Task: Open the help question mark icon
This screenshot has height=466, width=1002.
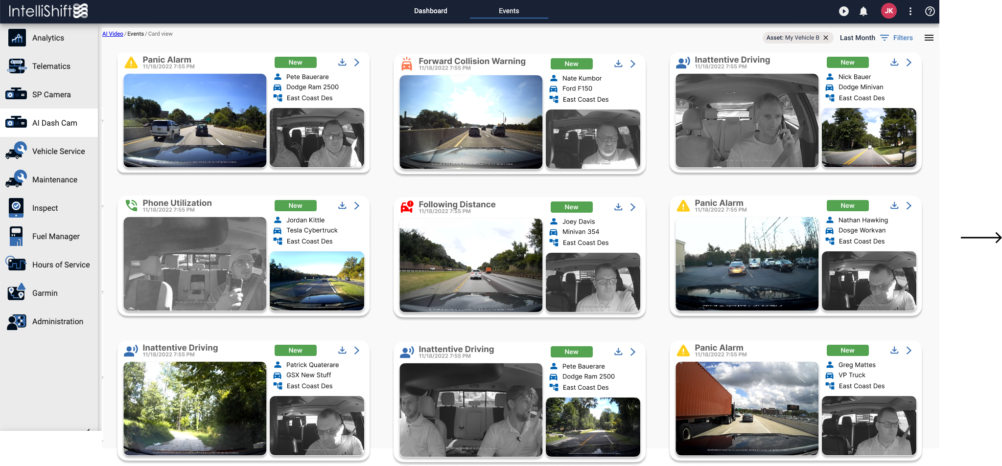Action: tap(930, 11)
